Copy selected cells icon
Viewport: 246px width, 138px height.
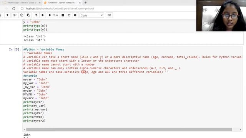[x=22, y=15]
